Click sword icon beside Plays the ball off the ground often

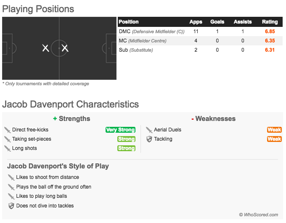click(x=11, y=187)
